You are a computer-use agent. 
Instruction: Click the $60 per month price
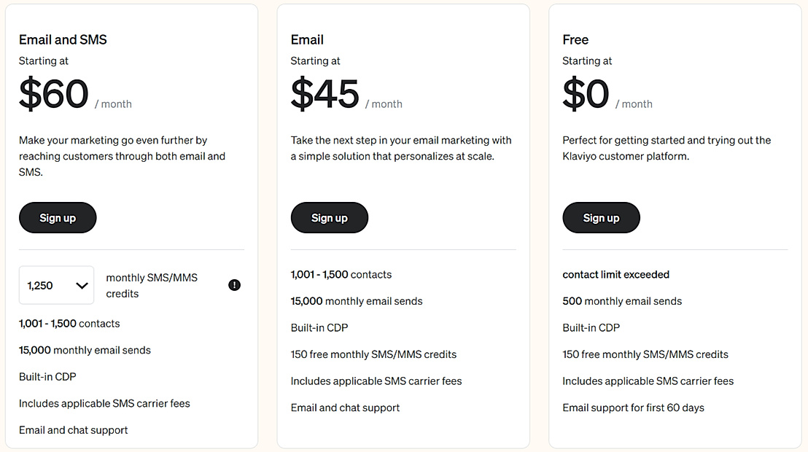54,95
